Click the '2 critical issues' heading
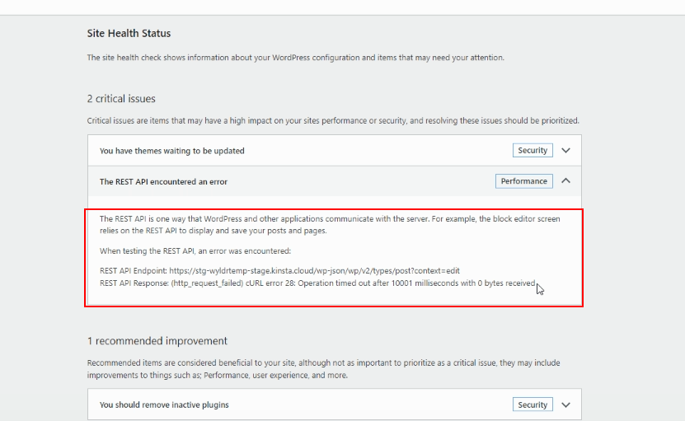 121,99
